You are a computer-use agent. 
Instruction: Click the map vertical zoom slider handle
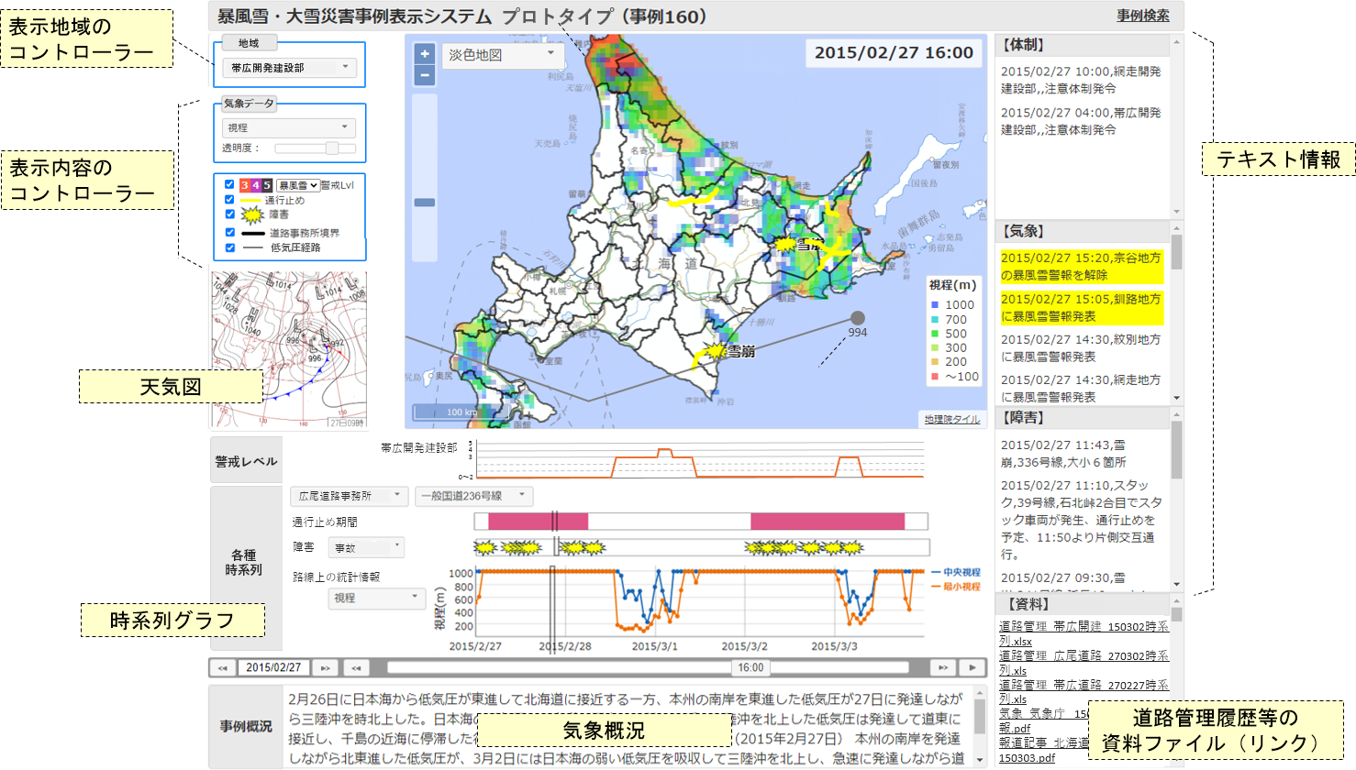[424, 203]
